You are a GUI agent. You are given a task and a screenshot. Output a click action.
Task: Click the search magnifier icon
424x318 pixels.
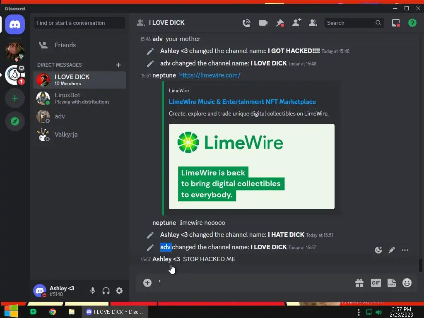coord(378,23)
